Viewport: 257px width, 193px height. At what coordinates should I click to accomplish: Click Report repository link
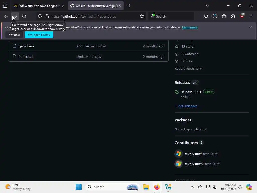coord(188,68)
